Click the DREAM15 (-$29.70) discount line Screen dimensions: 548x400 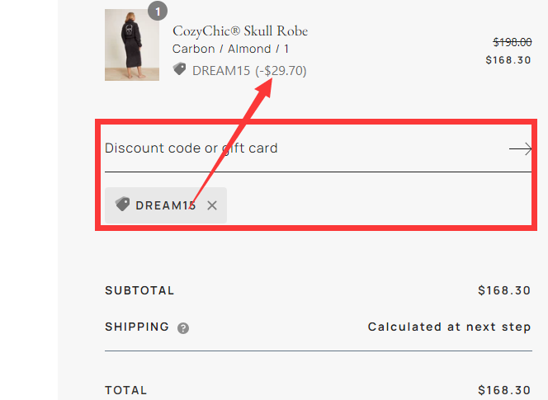coord(249,71)
